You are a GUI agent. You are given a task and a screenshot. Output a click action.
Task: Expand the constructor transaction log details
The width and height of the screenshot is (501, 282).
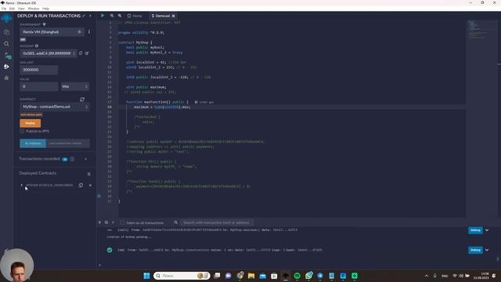click(487, 250)
